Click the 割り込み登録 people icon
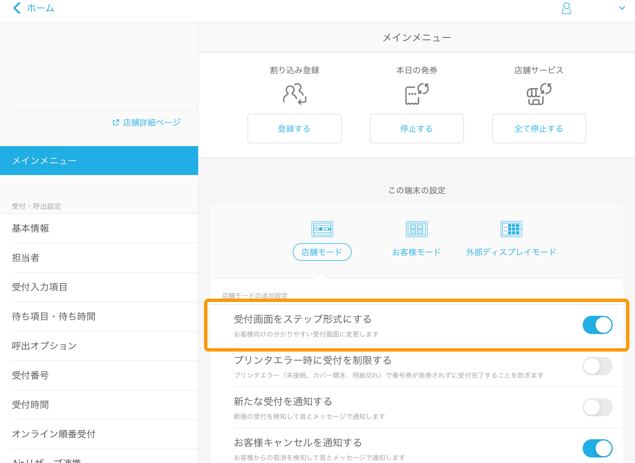635x463 pixels. click(294, 94)
